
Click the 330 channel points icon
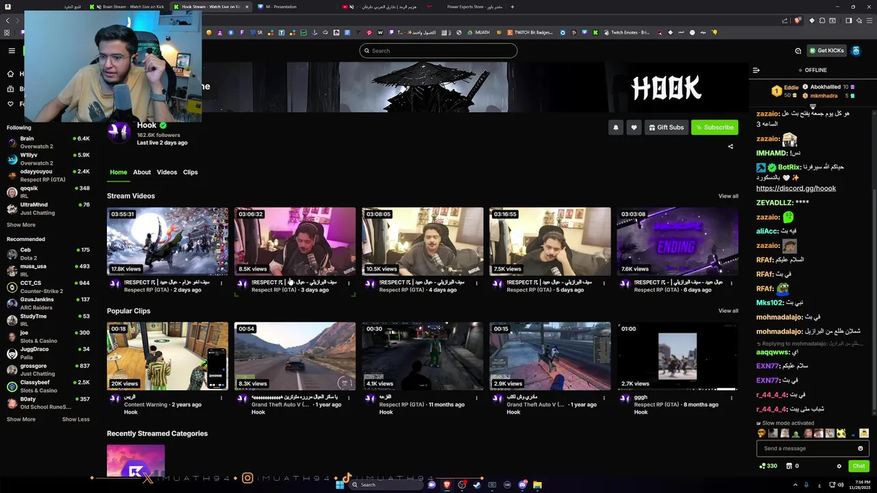tap(768, 466)
